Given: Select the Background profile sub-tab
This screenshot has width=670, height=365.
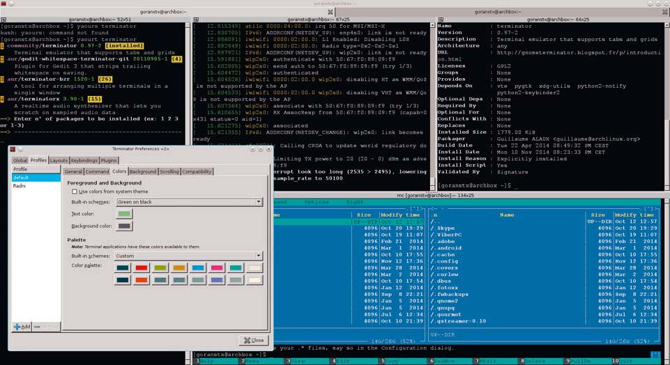Looking at the screenshot, I should (x=143, y=171).
